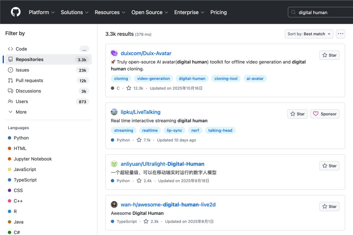Star the wan-h/awesome-digital-human-live2d repository
353x235 pixels.
(329, 207)
